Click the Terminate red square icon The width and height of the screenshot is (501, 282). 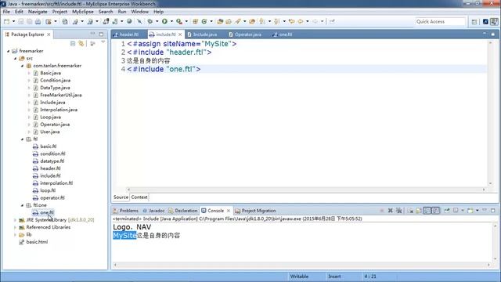[x=381, y=211]
